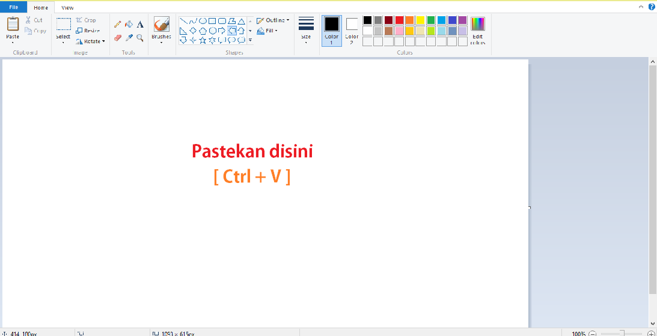The image size is (657, 336).
Task: Open the File menu
Action: [13, 7]
